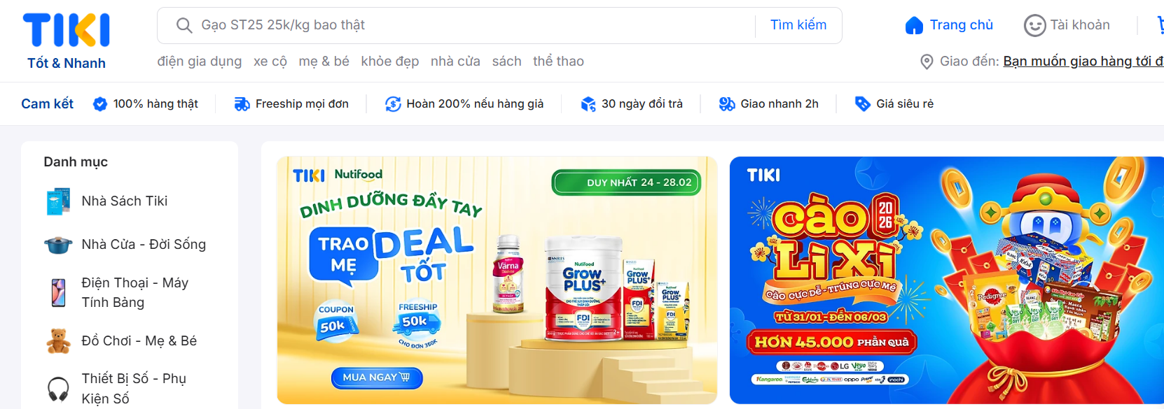Click the Giá siêu rẻ tag icon
The image size is (1164, 409).
click(863, 104)
